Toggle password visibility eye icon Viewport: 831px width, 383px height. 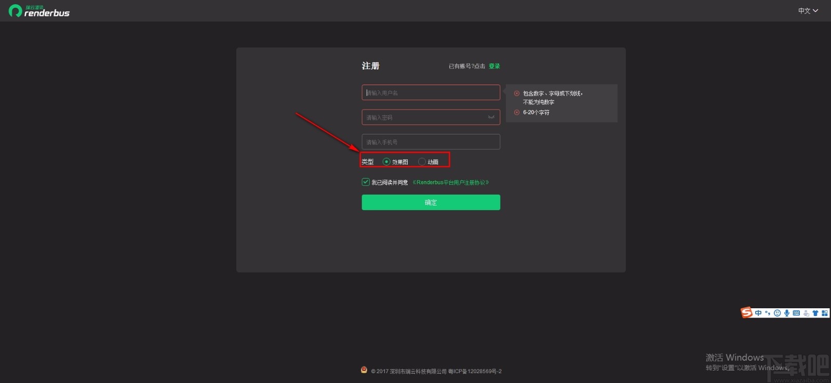pyautogui.click(x=491, y=117)
